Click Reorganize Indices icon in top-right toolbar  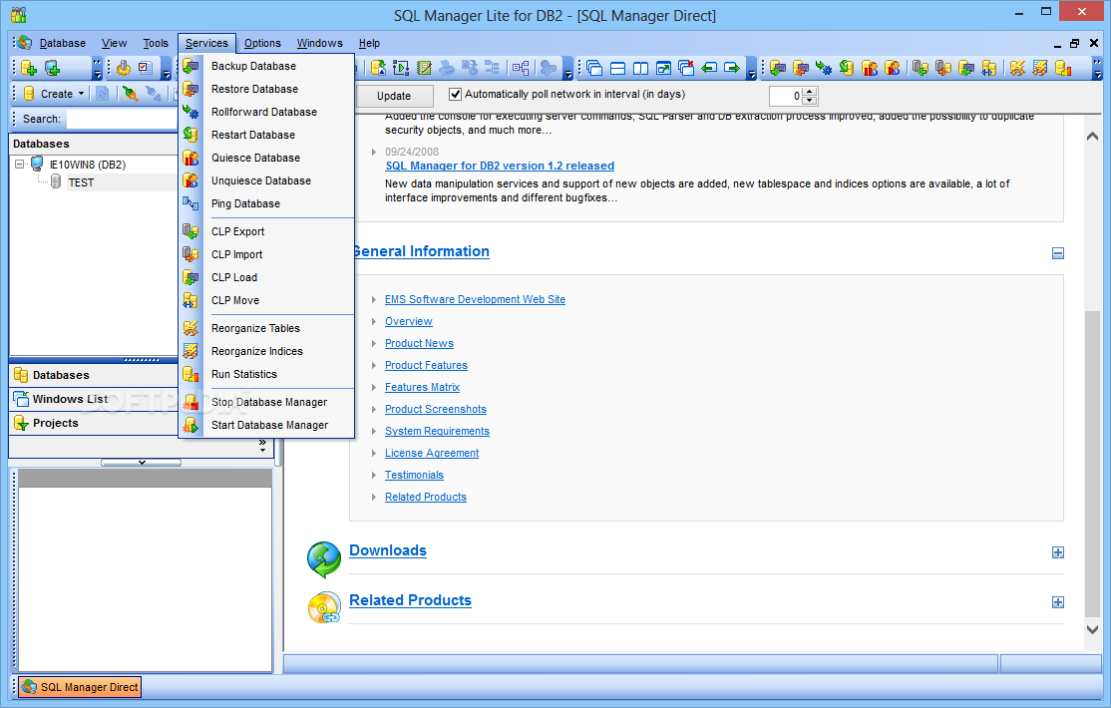[1040, 68]
